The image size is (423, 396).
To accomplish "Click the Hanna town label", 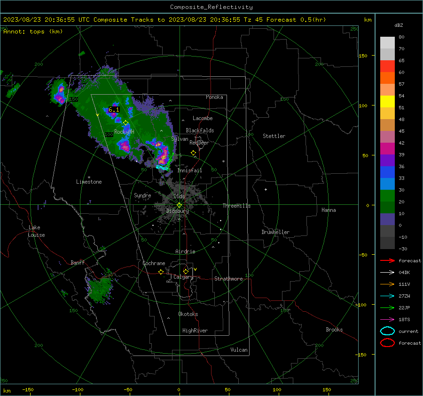I will coord(329,210).
